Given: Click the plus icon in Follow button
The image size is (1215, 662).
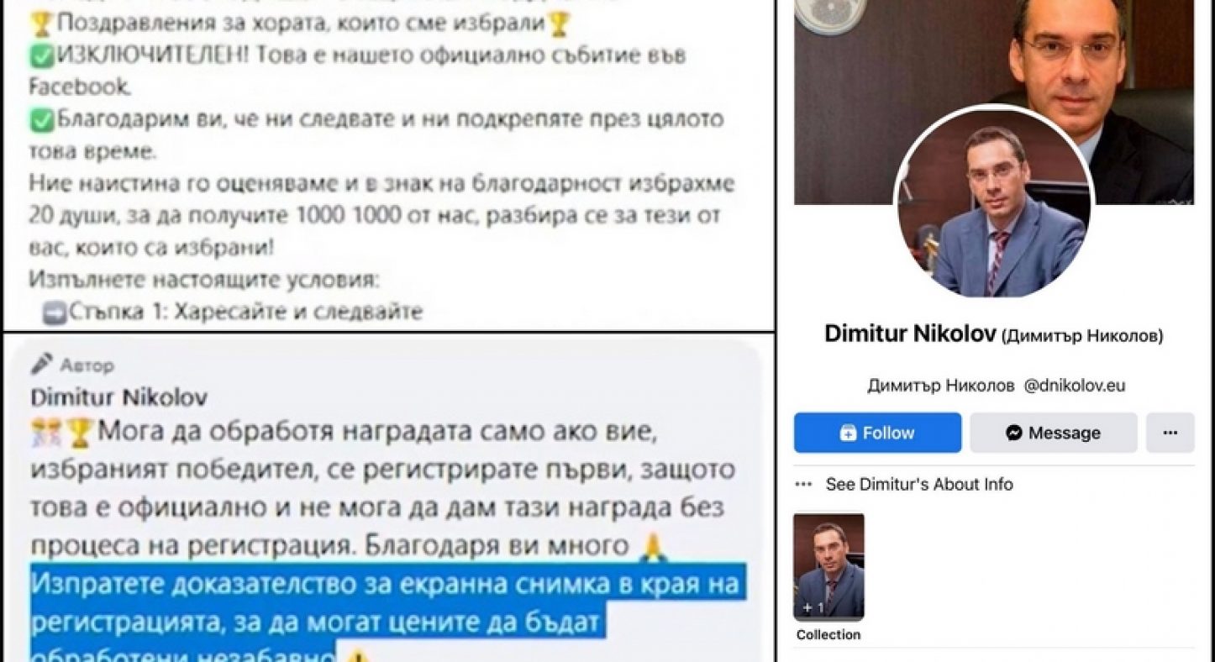Looking at the screenshot, I should (849, 433).
